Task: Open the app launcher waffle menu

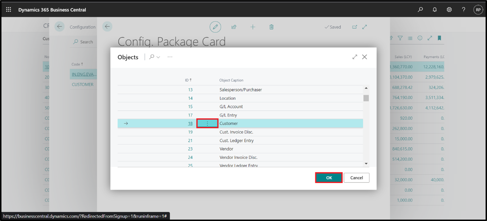Action: click(x=8, y=10)
